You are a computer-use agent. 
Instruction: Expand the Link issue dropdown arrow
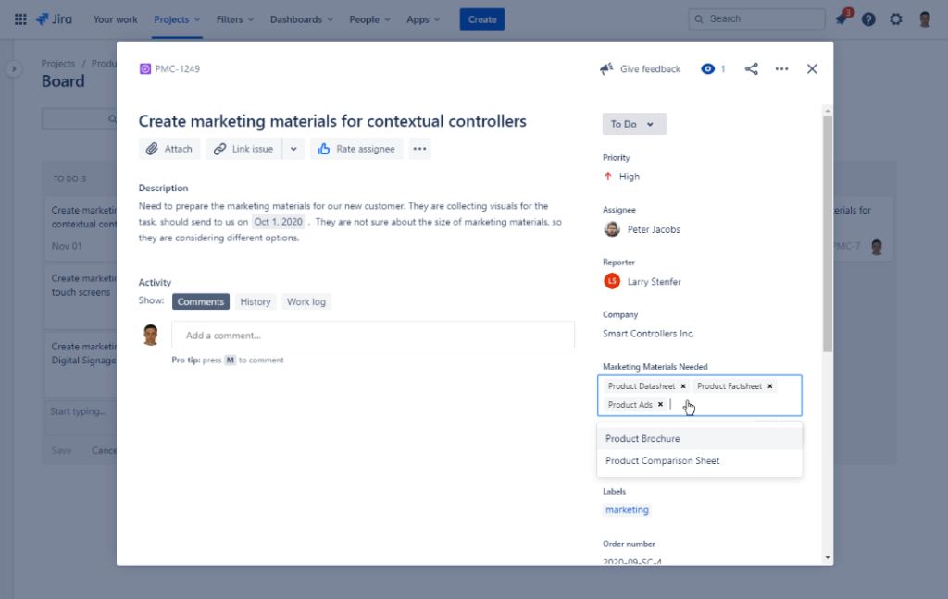coord(293,149)
